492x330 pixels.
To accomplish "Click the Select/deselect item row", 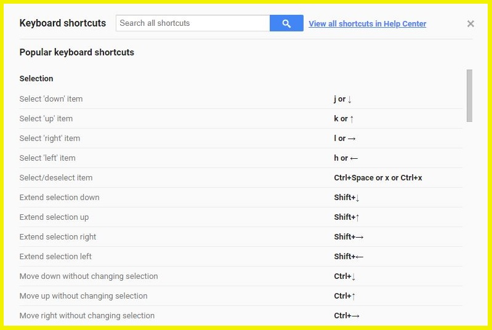I will [241, 178].
